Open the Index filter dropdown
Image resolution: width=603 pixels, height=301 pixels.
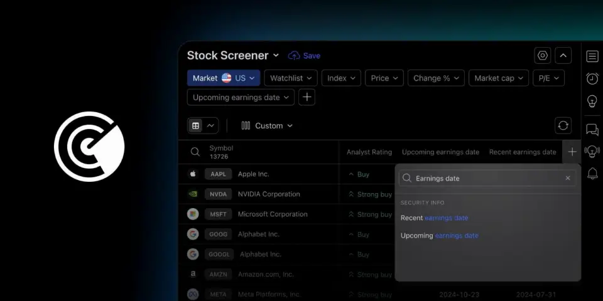(x=341, y=78)
